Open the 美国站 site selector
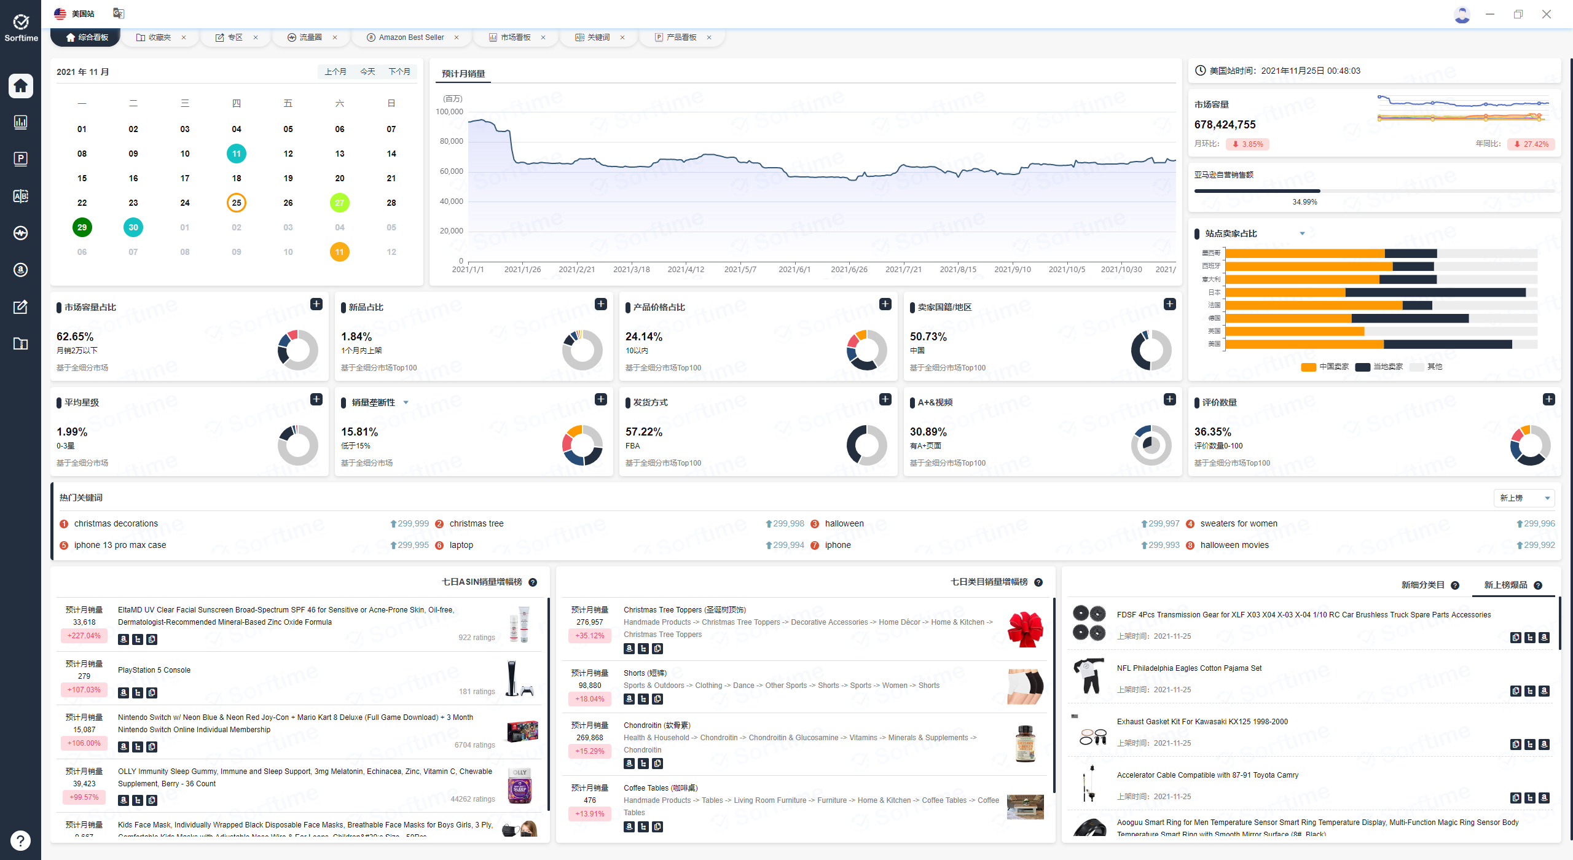 [74, 14]
